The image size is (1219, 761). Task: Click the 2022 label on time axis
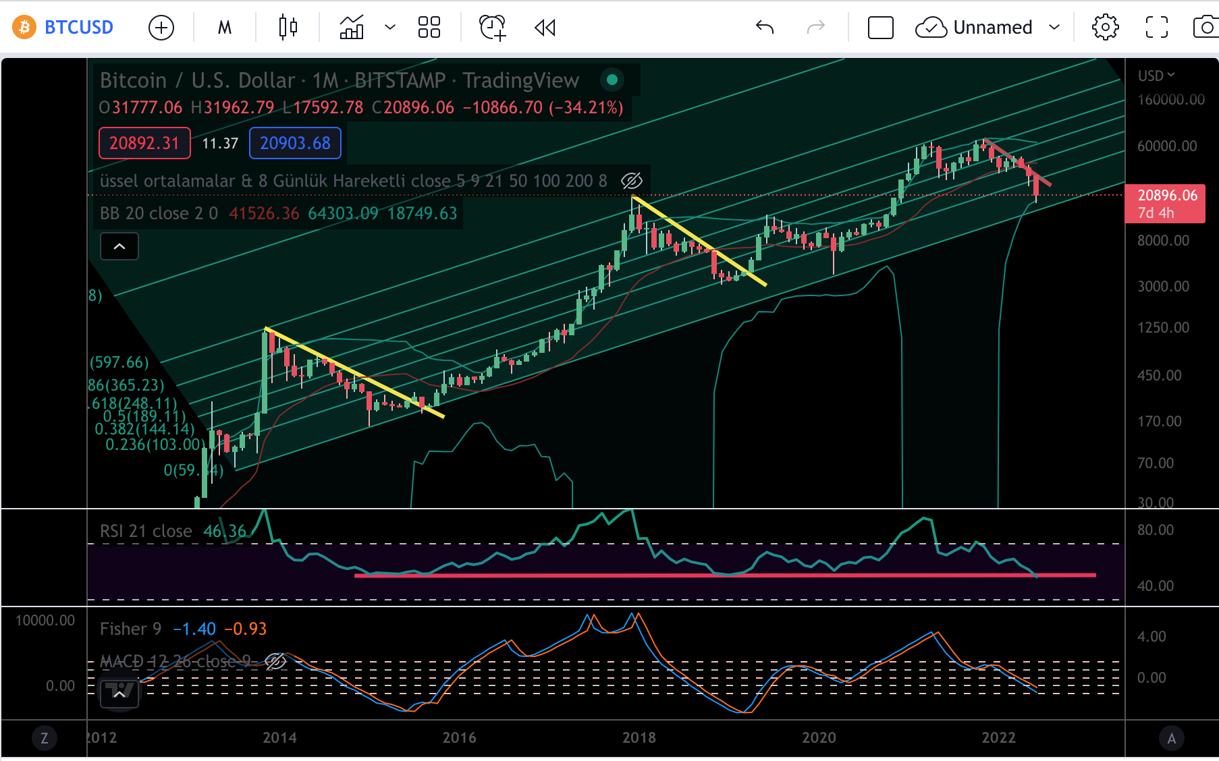pos(999,737)
